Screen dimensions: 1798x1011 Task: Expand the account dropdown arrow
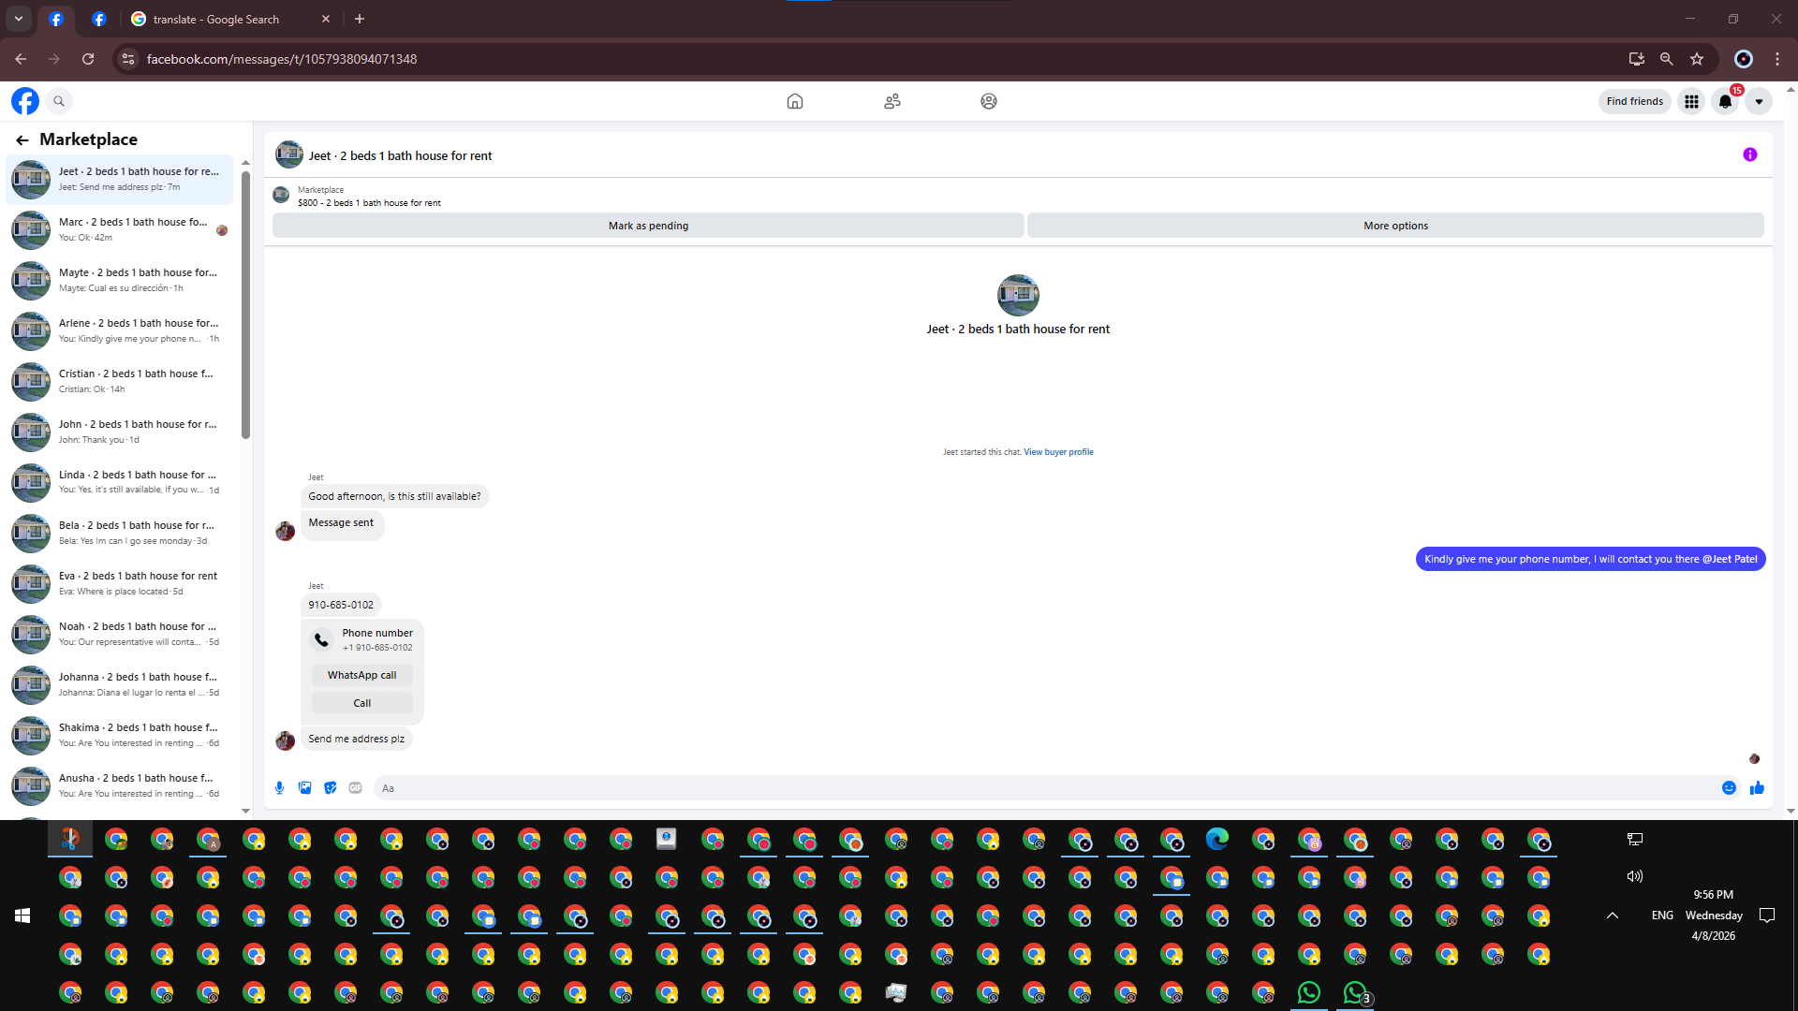pos(1759,102)
